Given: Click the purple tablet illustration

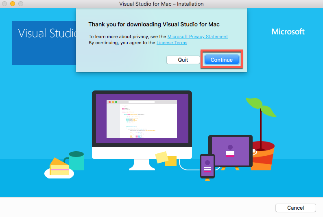Looking at the screenshot, I should point(230,151).
